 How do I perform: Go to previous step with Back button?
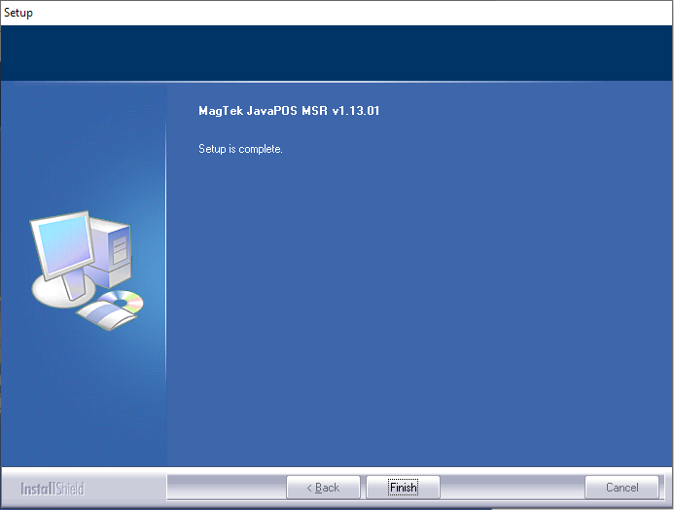323,488
